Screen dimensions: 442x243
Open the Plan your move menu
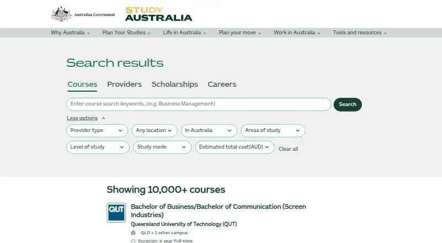tap(240, 33)
